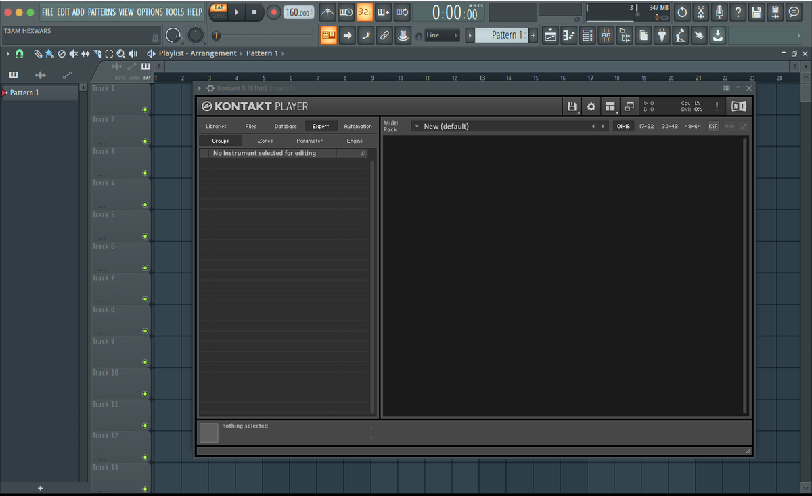Viewport: 812px width, 496px height.
Task: Toggle countdown before recording button
Action: click(365, 12)
